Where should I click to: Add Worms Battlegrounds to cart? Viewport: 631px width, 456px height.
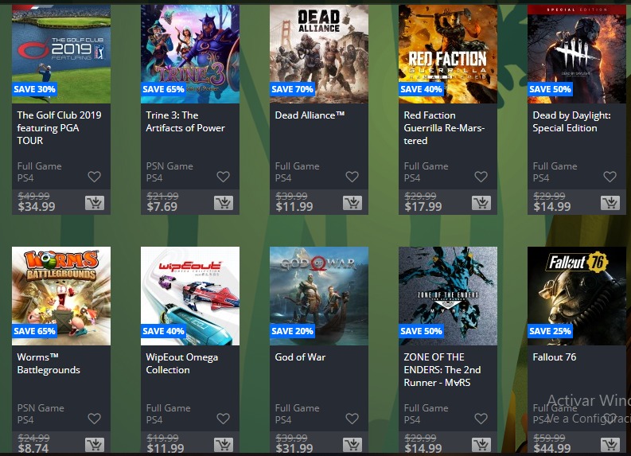(x=95, y=445)
